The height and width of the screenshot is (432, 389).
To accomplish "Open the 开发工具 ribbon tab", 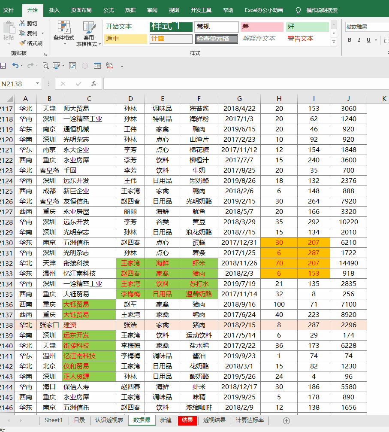I will (x=201, y=10).
